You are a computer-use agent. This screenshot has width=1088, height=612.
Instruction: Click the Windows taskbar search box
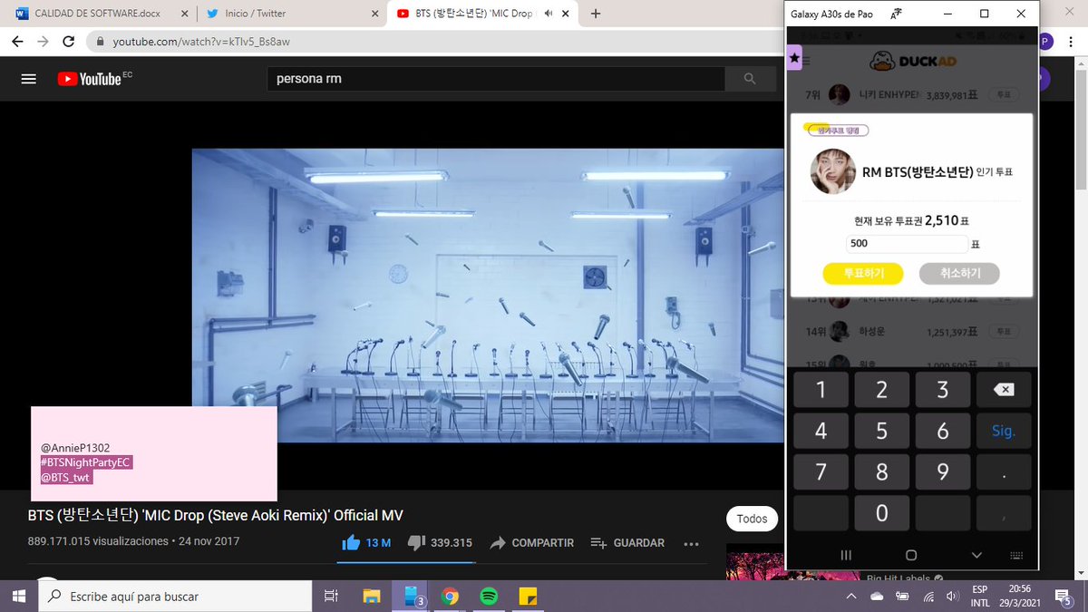pyautogui.click(x=175, y=596)
